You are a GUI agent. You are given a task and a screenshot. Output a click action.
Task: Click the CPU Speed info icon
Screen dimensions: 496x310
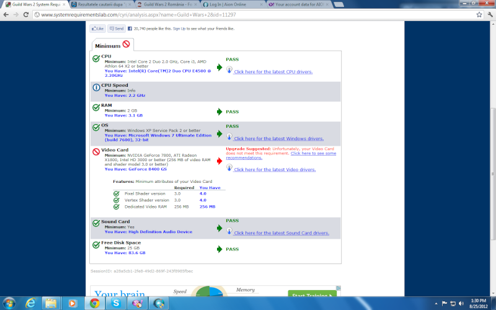(96, 87)
